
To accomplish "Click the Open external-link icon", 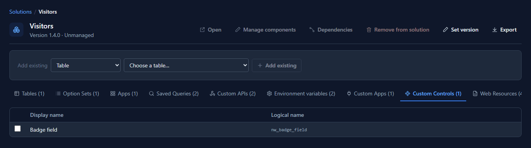I will point(202,30).
